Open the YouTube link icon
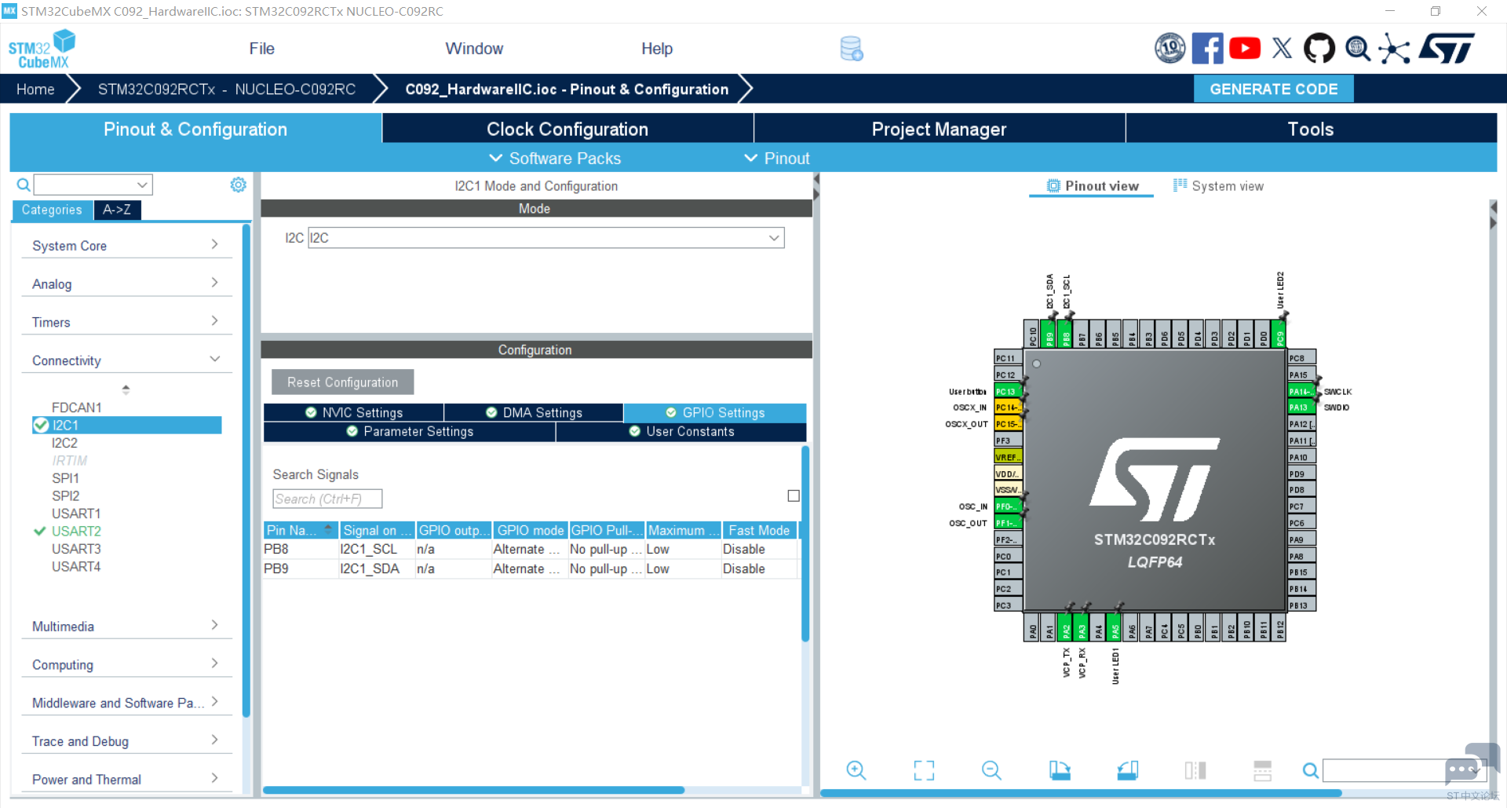Viewport: 1507px width, 808px height. (x=1245, y=49)
